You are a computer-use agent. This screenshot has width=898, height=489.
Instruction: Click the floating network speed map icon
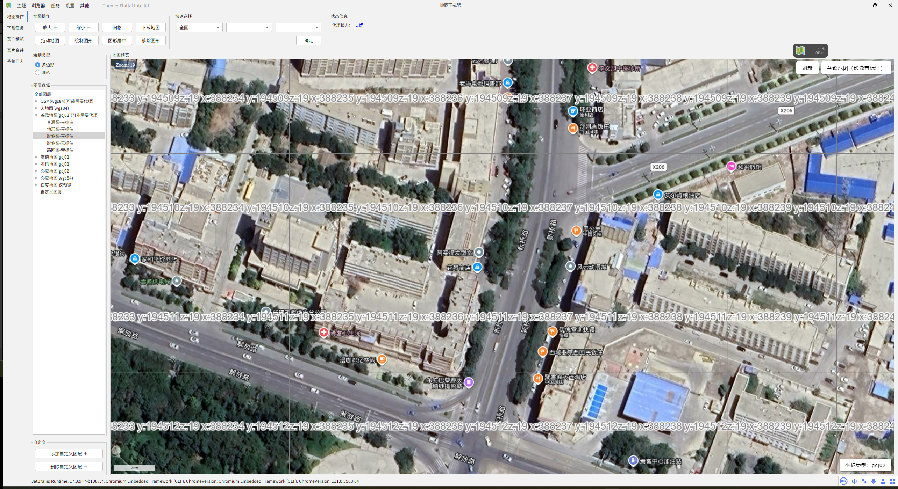(x=800, y=50)
